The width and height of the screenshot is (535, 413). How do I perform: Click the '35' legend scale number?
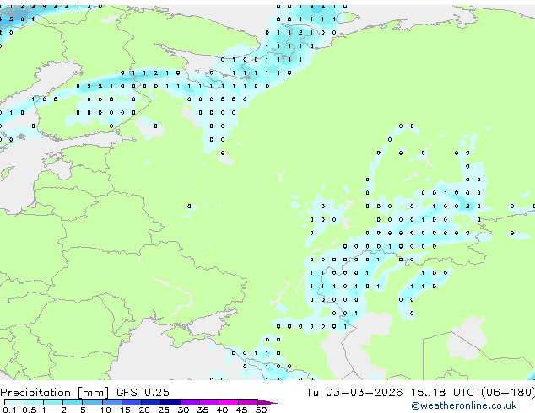(203, 410)
